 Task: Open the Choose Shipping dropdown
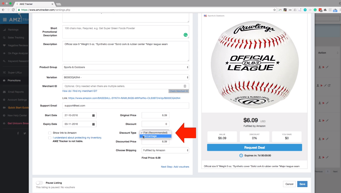[165, 150]
